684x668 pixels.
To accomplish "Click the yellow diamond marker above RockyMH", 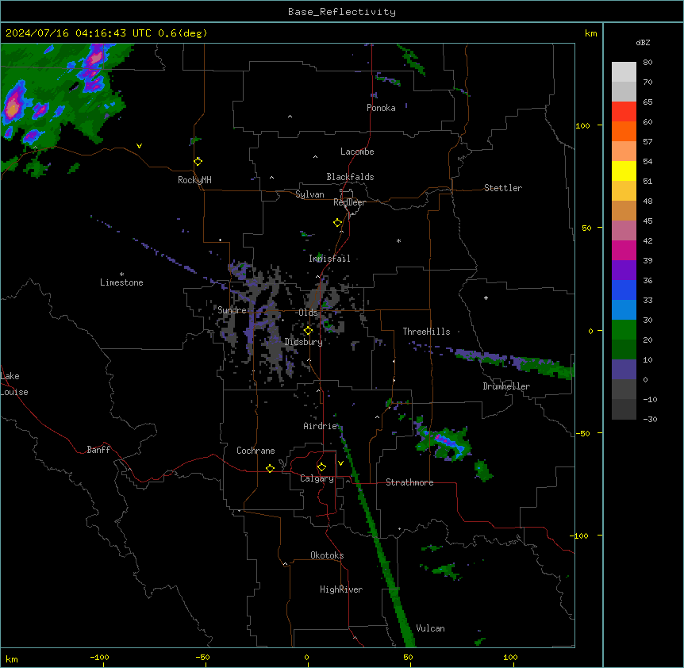I will 198,162.
